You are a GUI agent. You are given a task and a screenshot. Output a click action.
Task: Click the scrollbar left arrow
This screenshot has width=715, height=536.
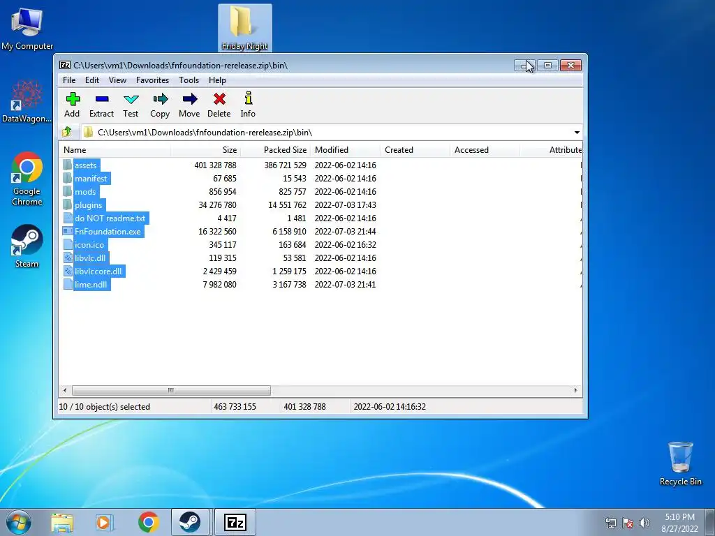65,390
